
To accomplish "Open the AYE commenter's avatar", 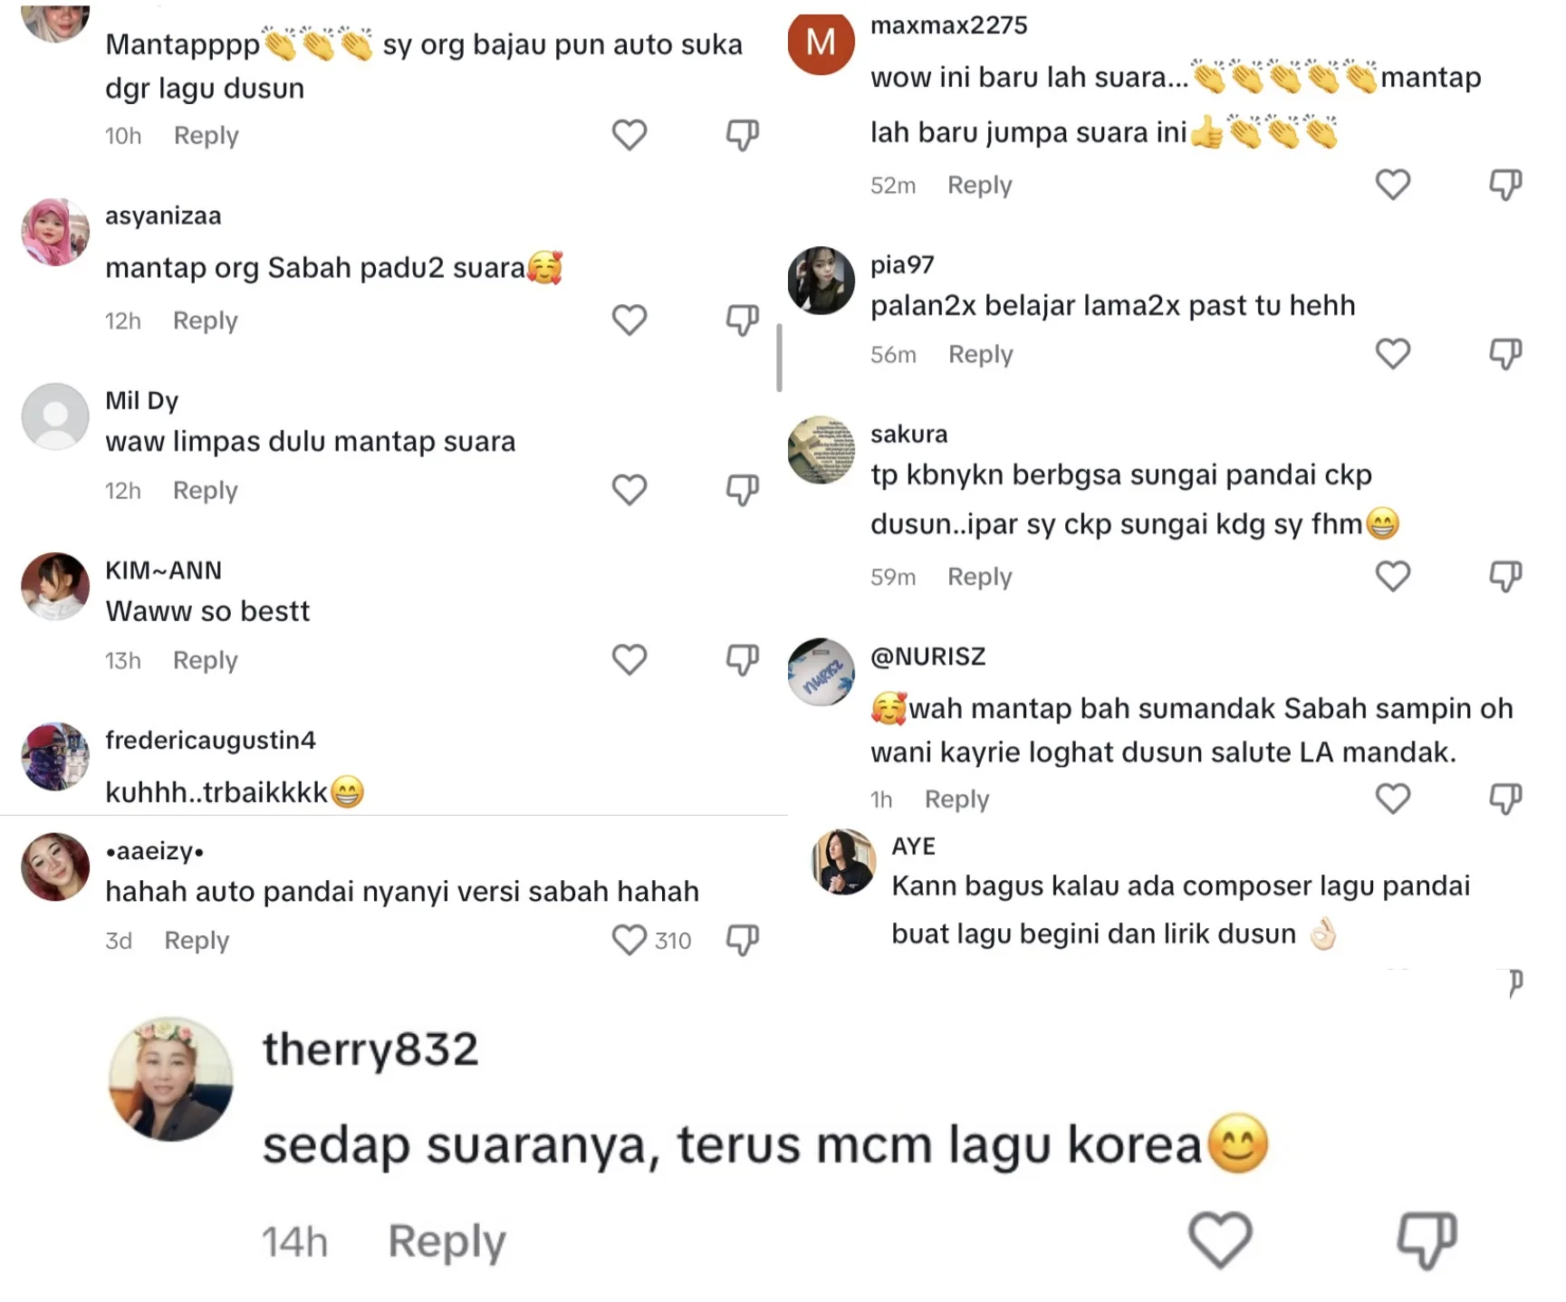I will click(x=843, y=862).
